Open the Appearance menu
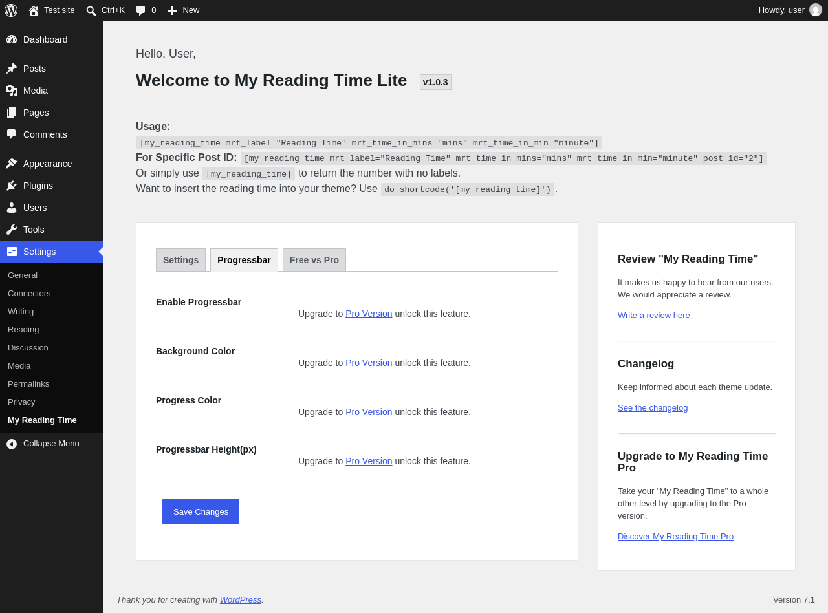This screenshot has height=613, width=828. pos(52,164)
